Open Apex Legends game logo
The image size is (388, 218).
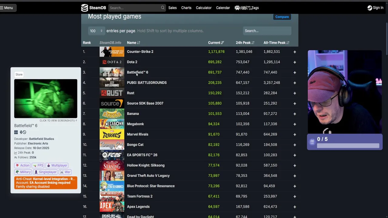point(112,207)
